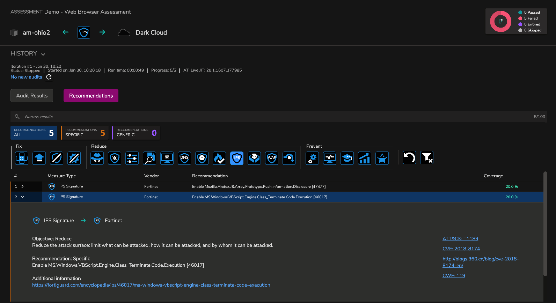This screenshot has width=556, height=303.
Task: Open the CVE: 2018-8174 link
Action: pyautogui.click(x=461, y=249)
